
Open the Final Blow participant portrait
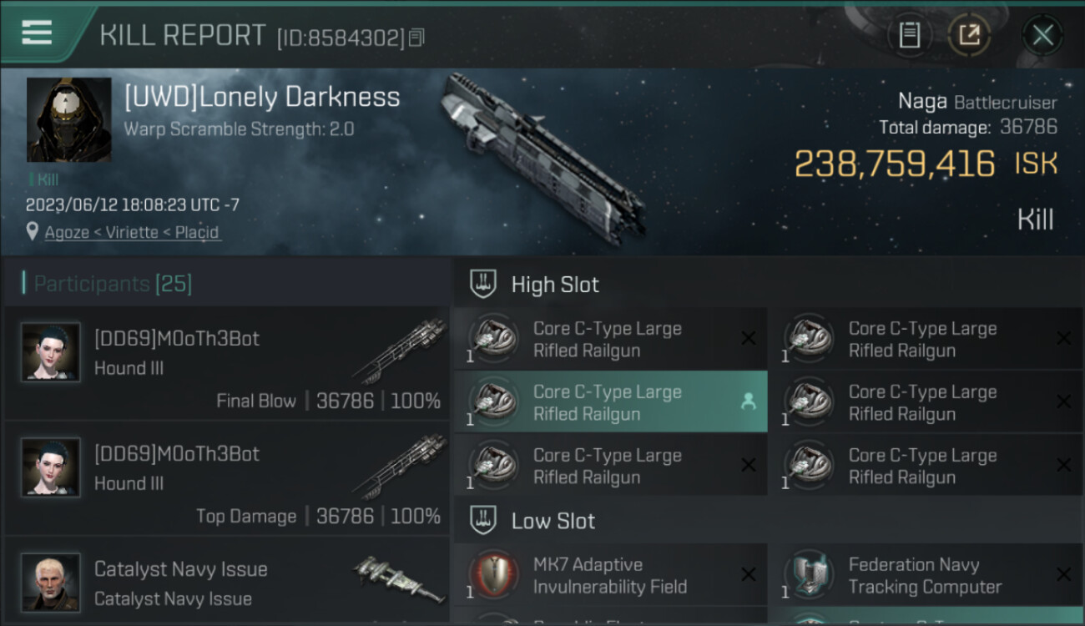pos(51,352)
